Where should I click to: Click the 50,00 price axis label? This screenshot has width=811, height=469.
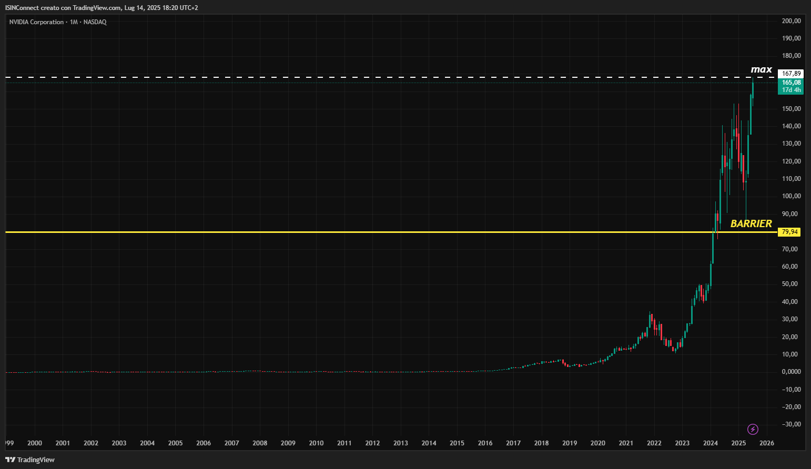point(790,284)
